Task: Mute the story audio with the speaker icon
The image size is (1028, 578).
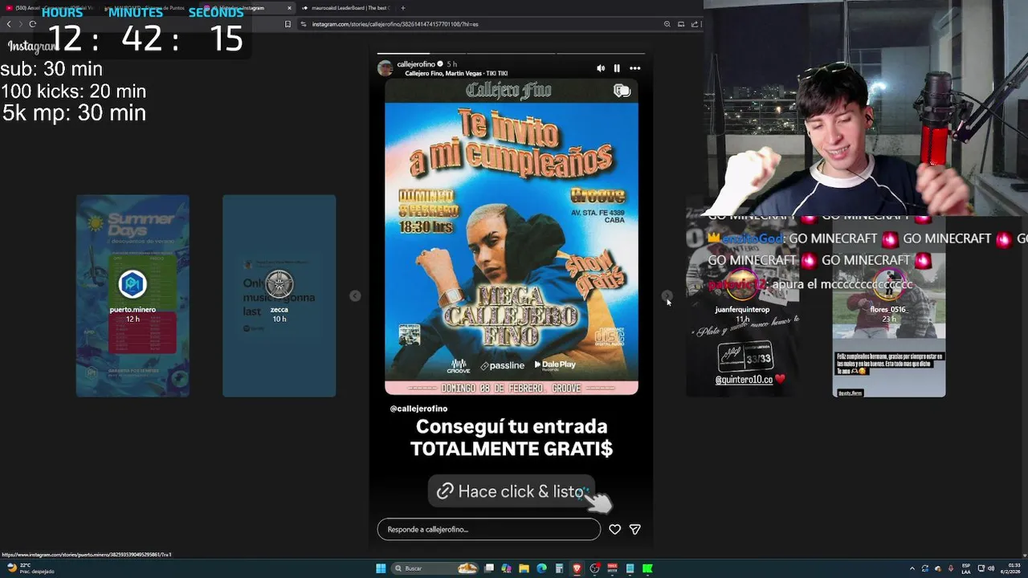Action: point(601,68)
